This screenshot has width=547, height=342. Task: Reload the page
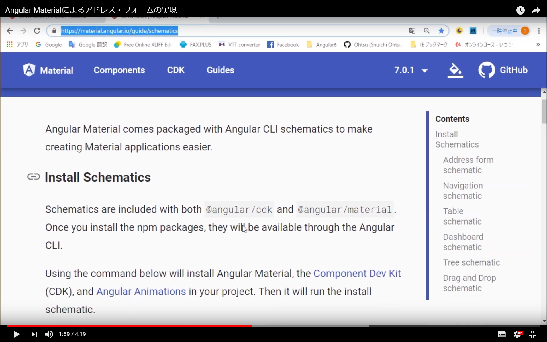coord(37,31)
